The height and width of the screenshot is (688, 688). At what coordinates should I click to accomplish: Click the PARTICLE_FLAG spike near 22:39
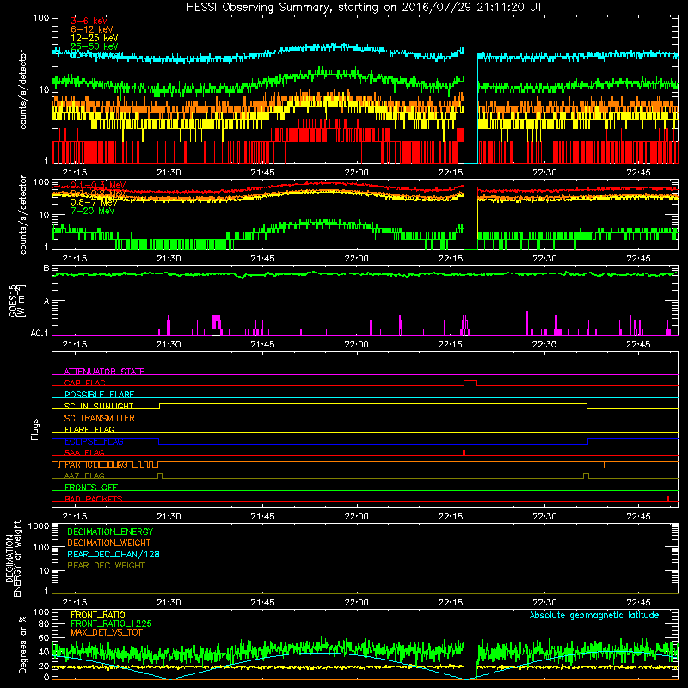point(605,464)
